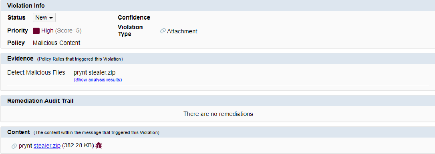Click the malware bug icon after the file size
The image size is (435, 154).
point(99,146)
